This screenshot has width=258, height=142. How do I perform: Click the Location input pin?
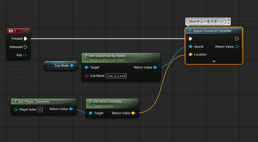point(191,55)
